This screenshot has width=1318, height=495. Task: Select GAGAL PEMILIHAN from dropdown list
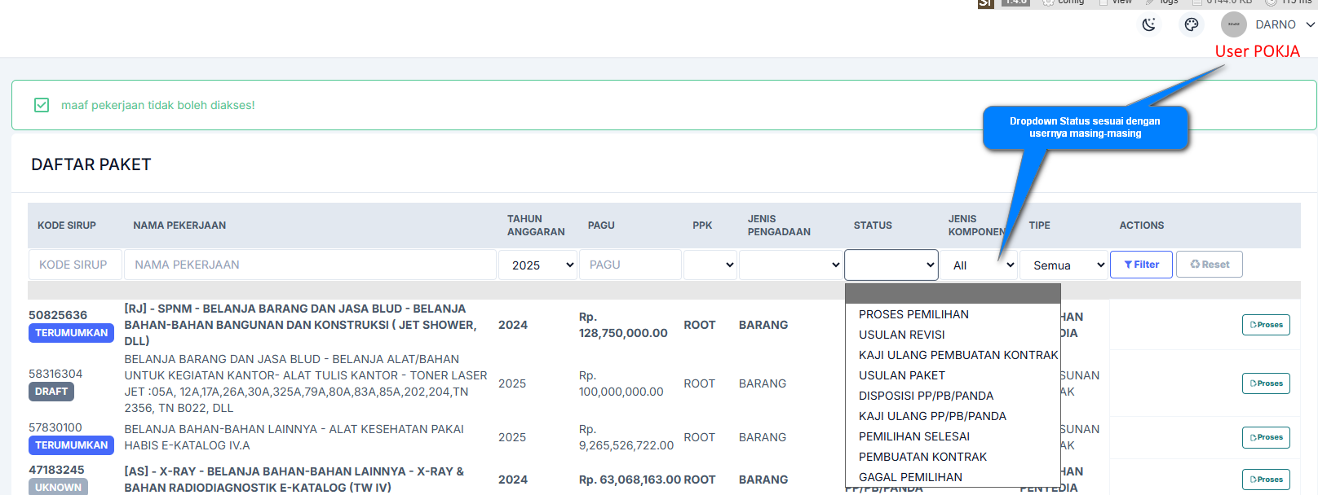click(910, 477)
